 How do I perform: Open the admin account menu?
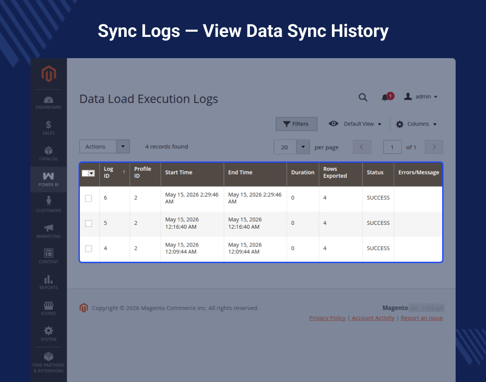pos(420,97)
